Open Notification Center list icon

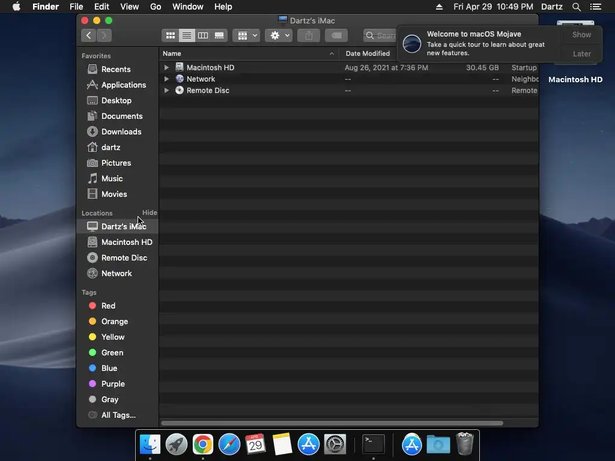596,7
